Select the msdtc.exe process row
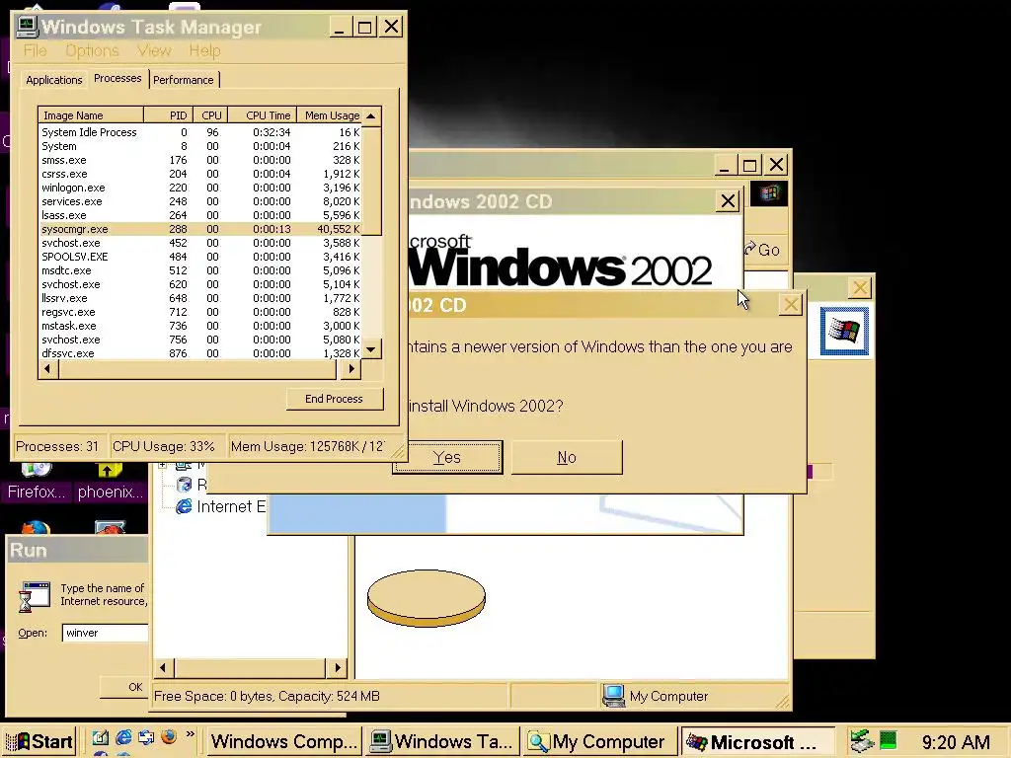Screen dimensions: 1011x758 [200, 270]
